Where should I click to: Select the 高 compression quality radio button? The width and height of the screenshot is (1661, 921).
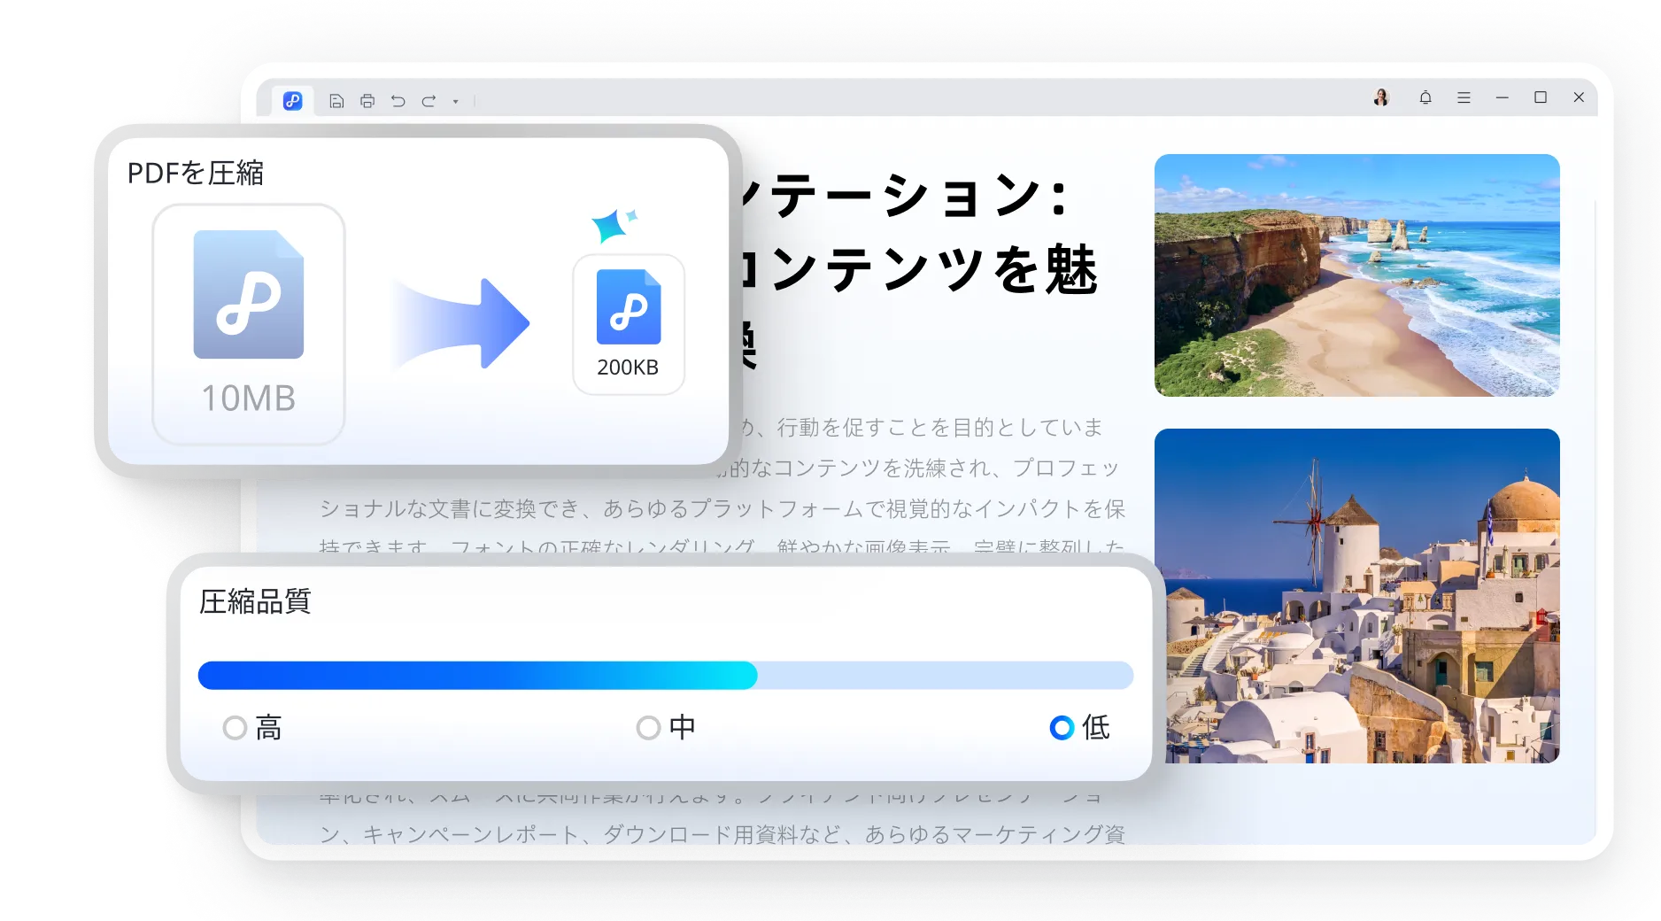(235, 728)
